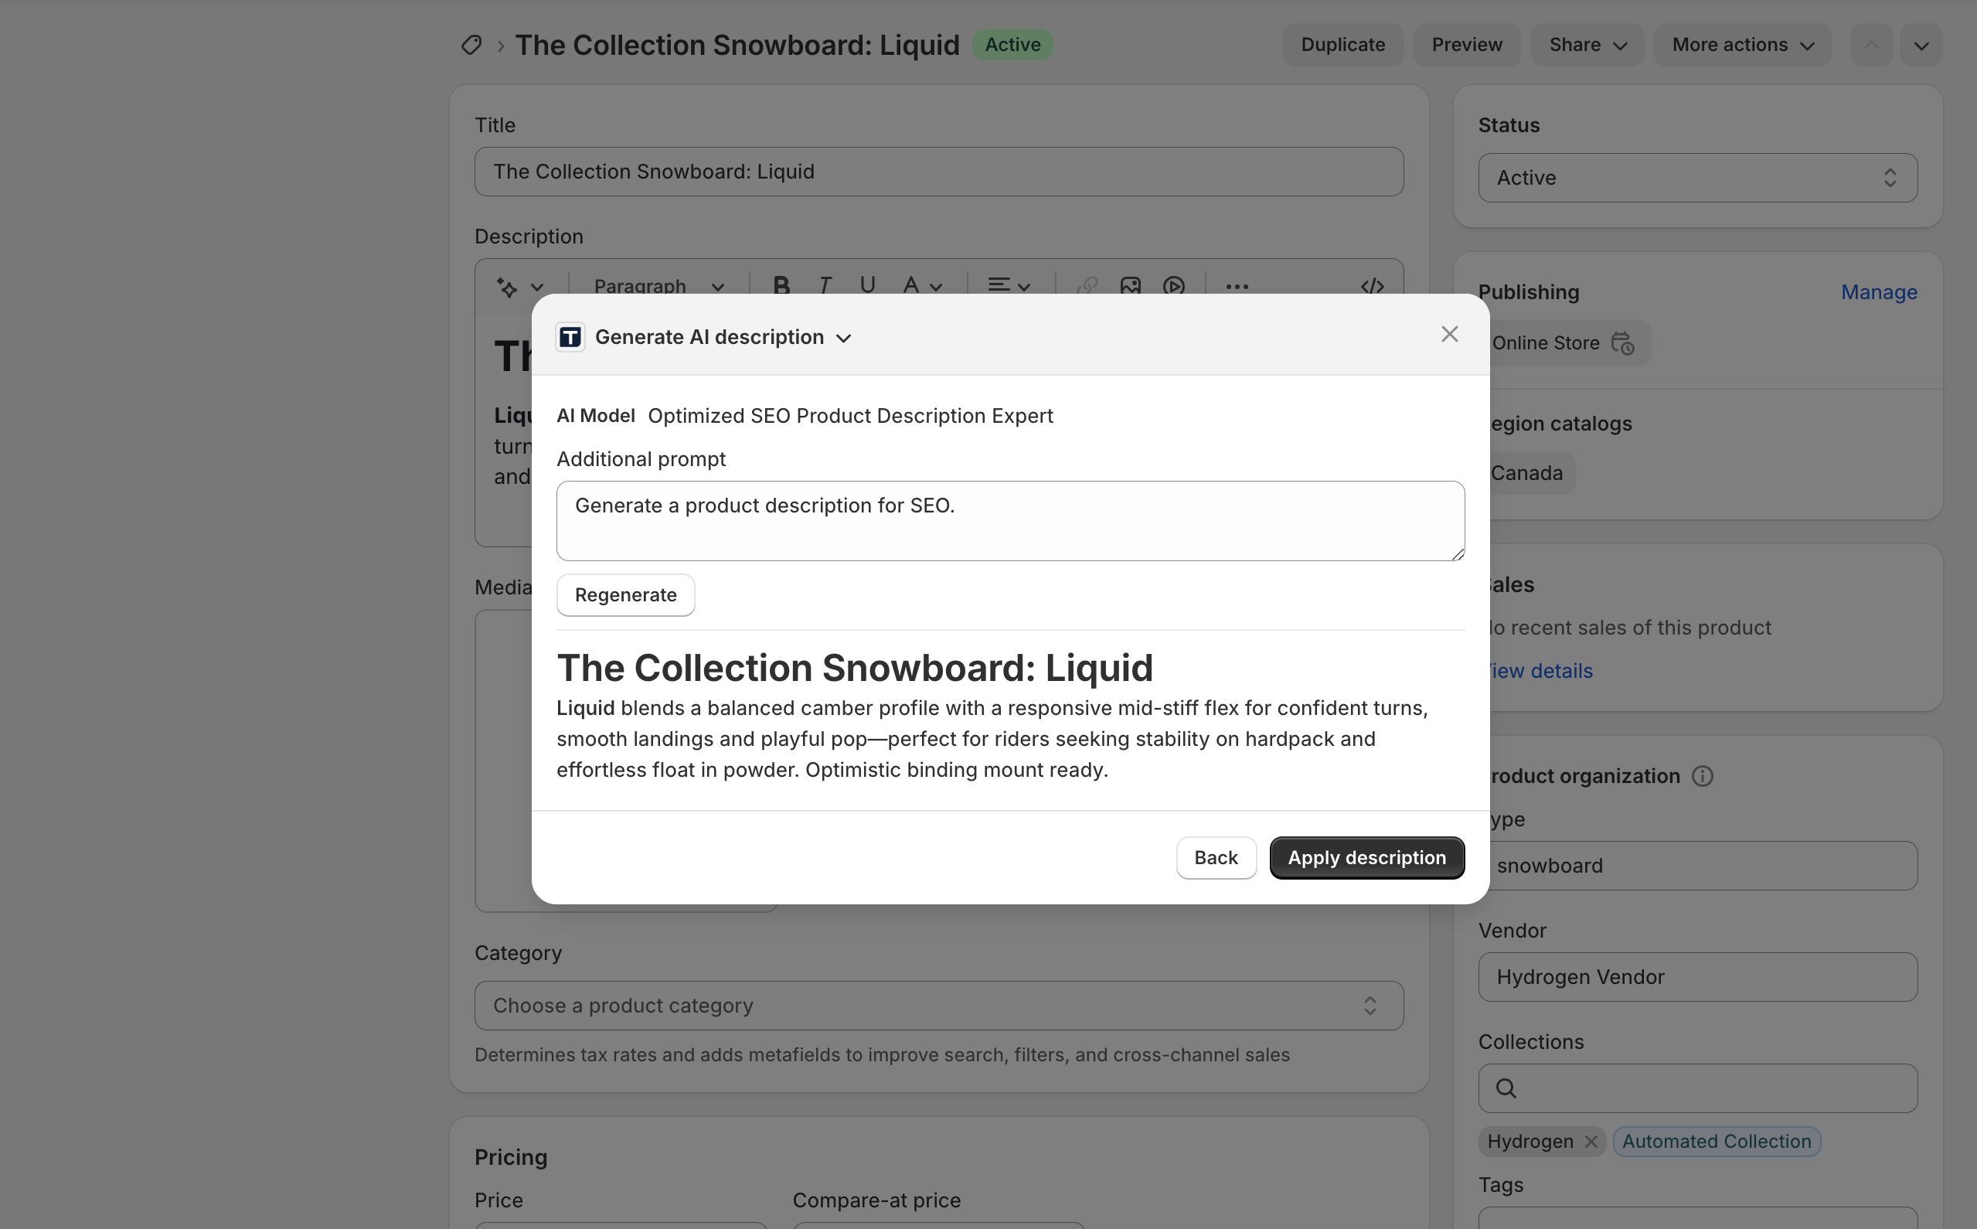The image size is (1977, 1229).
Task: Go to previous product arrow
Action: 1871,45
